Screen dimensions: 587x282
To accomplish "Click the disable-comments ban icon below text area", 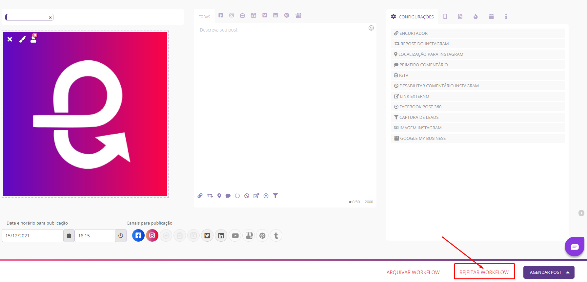I will pyautogui.click(x=247, y=196).
